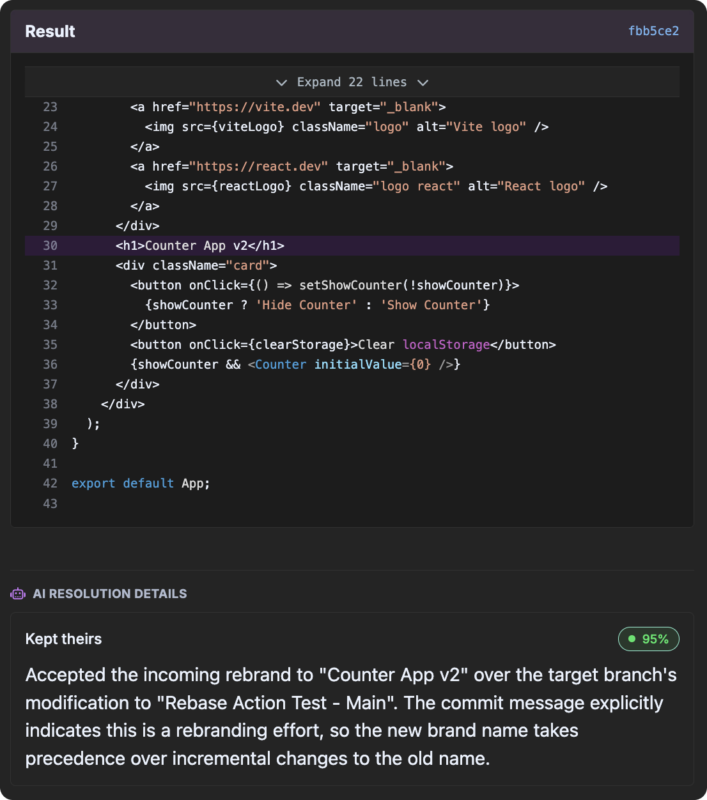
Task: Select the highlighted Counter App v2 heading line
Action: tap(199, 245)
